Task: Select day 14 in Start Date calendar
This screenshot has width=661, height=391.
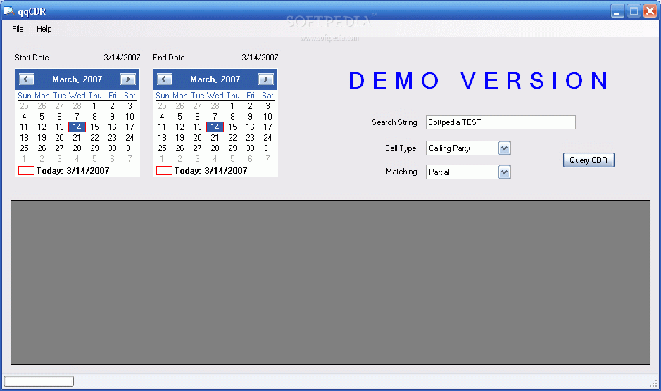Action: (77, 127)
